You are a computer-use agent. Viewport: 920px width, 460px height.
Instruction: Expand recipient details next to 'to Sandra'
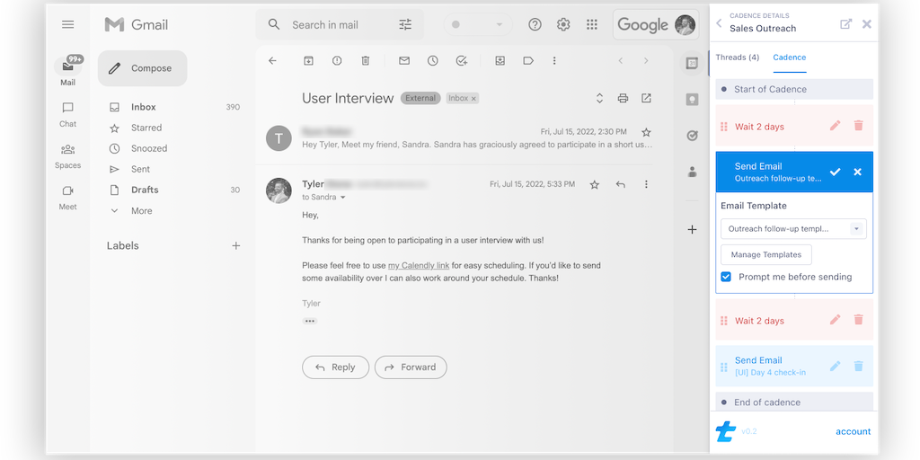click(342, 198)
